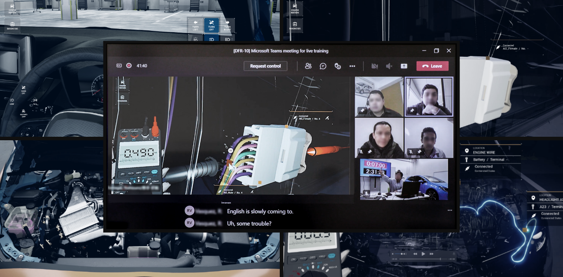The height and width of the screenshot is (277, 563).
Task: Click the Request control button
Action: [265, 66]
